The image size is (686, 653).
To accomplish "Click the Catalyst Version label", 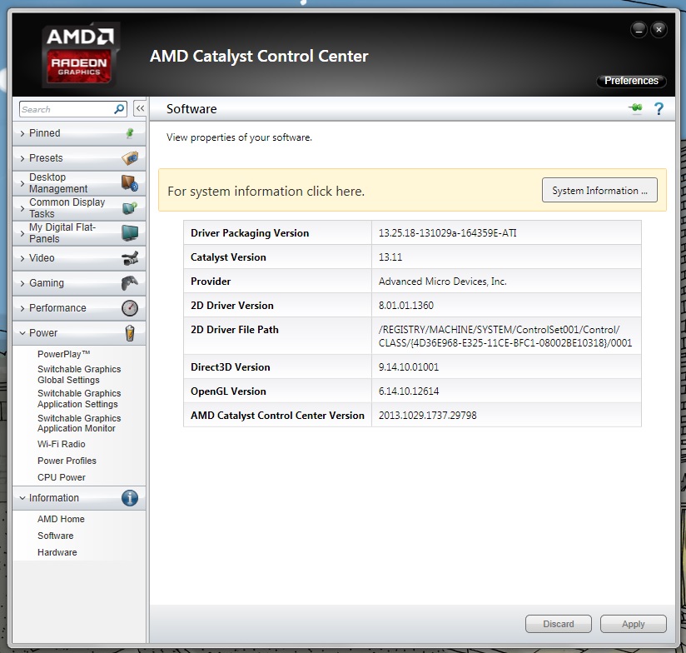I will (x=228, y=257).
